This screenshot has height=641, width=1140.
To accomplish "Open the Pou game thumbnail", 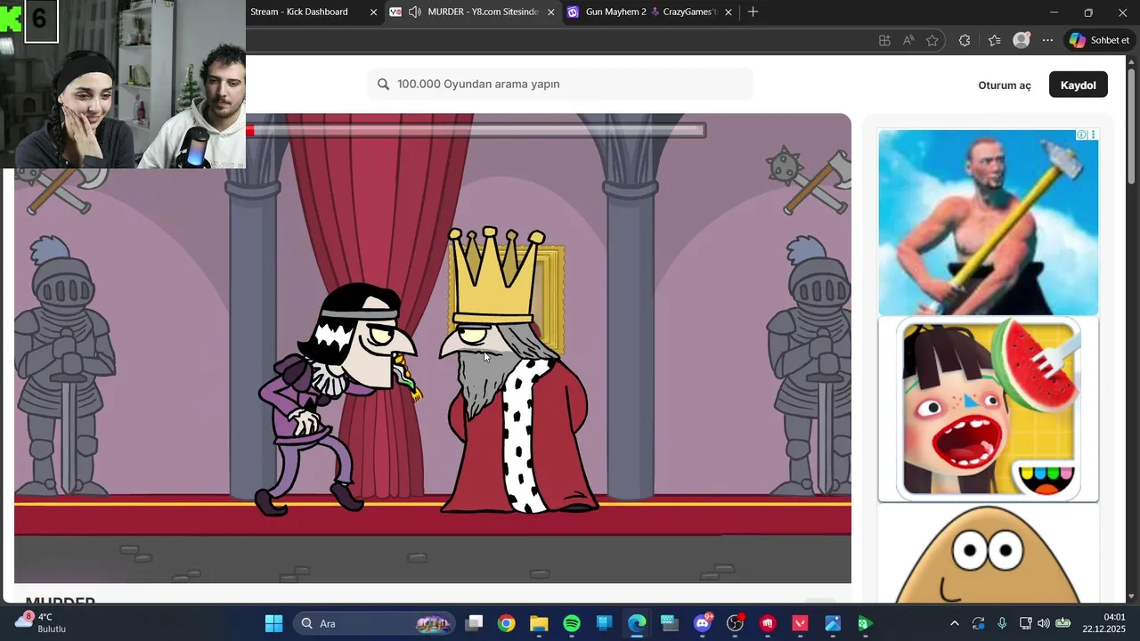I will click(x=989, y=554).
